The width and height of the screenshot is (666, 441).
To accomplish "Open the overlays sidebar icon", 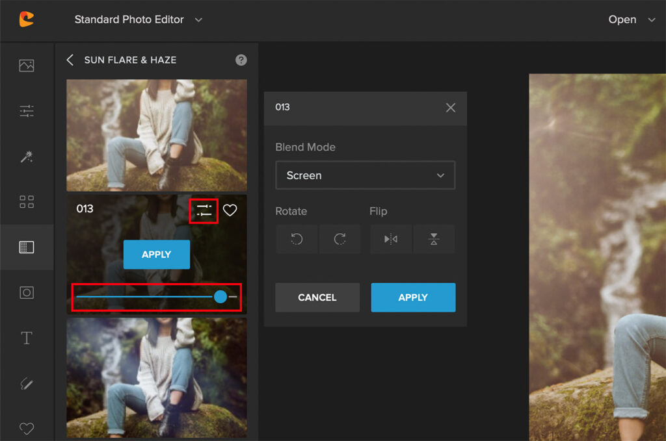I will (x=27, y=247).
